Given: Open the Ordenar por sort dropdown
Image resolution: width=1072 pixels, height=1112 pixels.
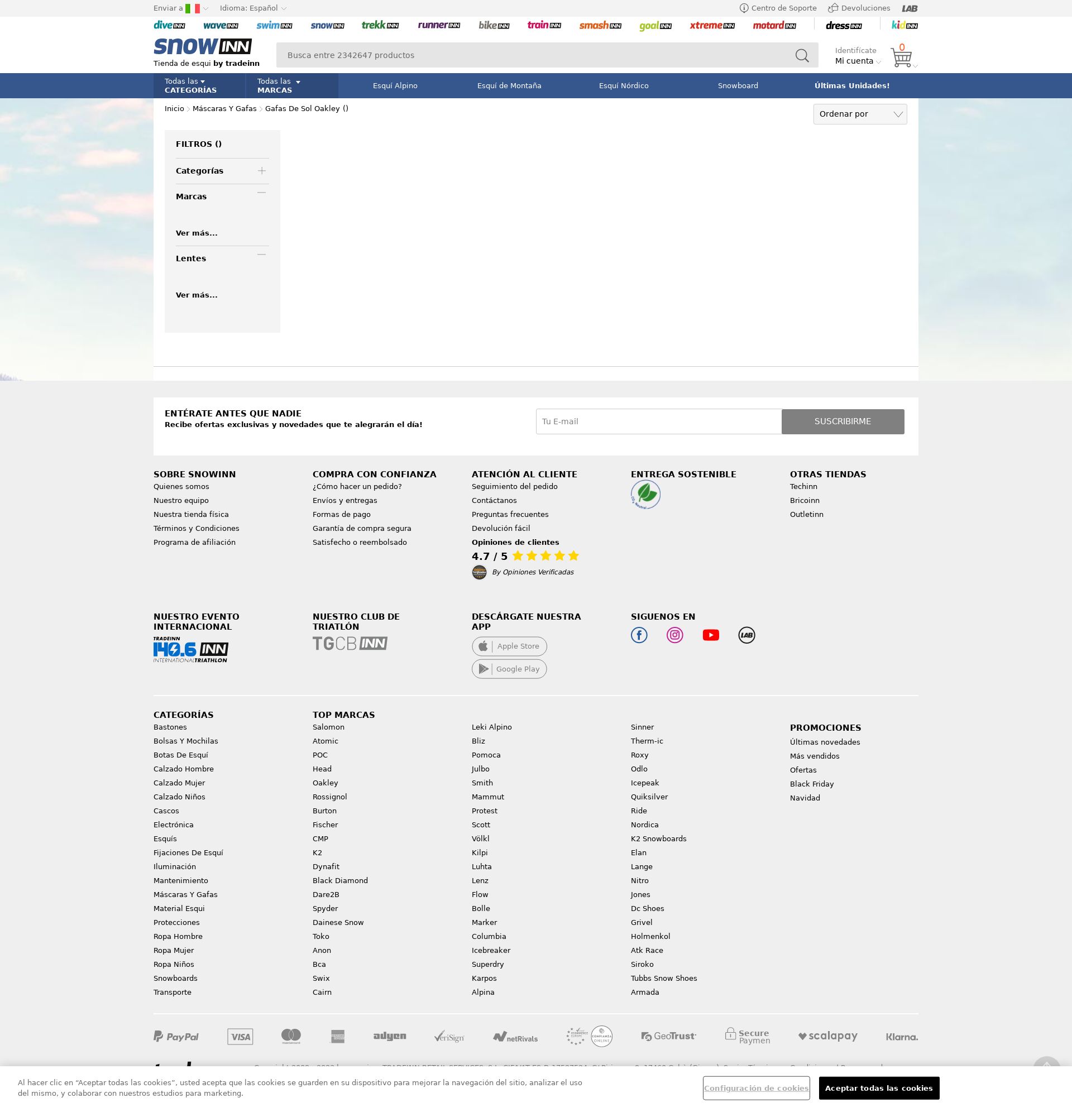Looking at the screenshot, I should (860, 114).
